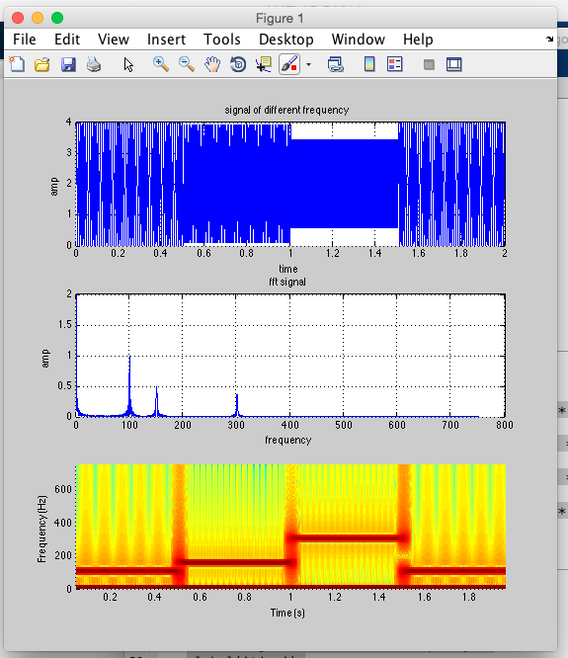568x658 pixels.
Task: Activate the Zoom In magnifier tool
Action: click(161, 64)
